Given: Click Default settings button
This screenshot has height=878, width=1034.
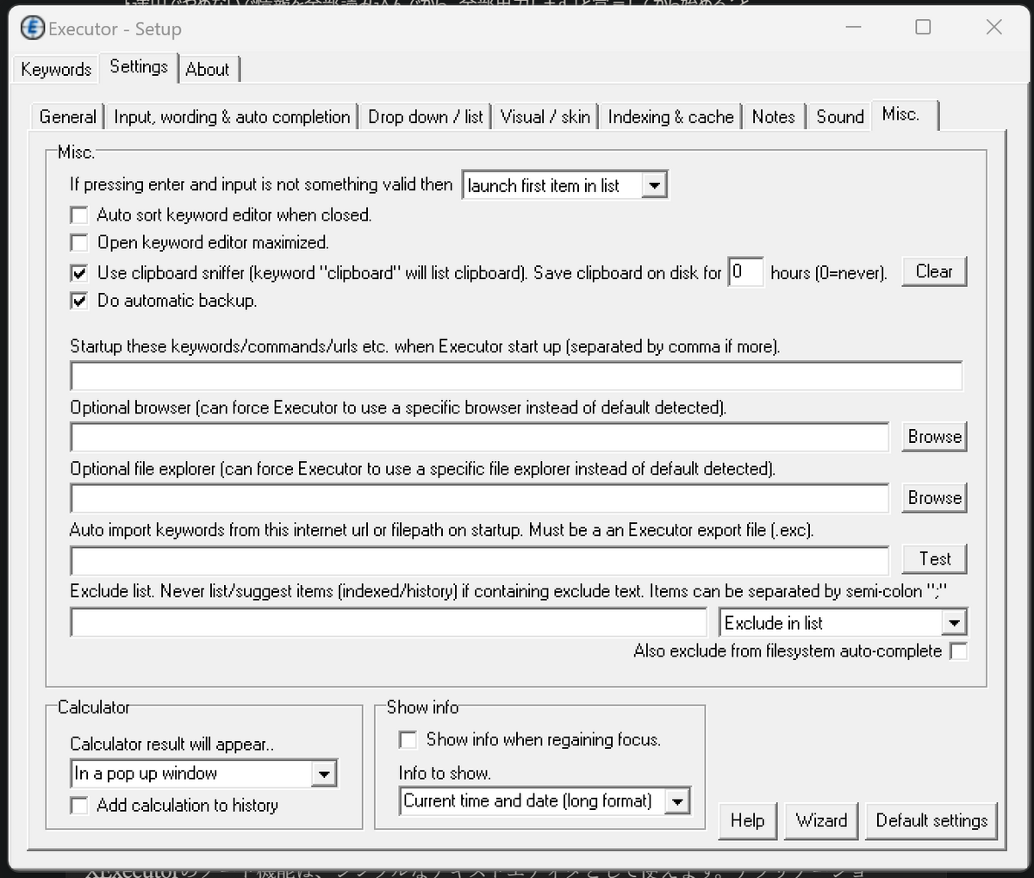Looking at the screenshot, I should (x=931, y=821).
